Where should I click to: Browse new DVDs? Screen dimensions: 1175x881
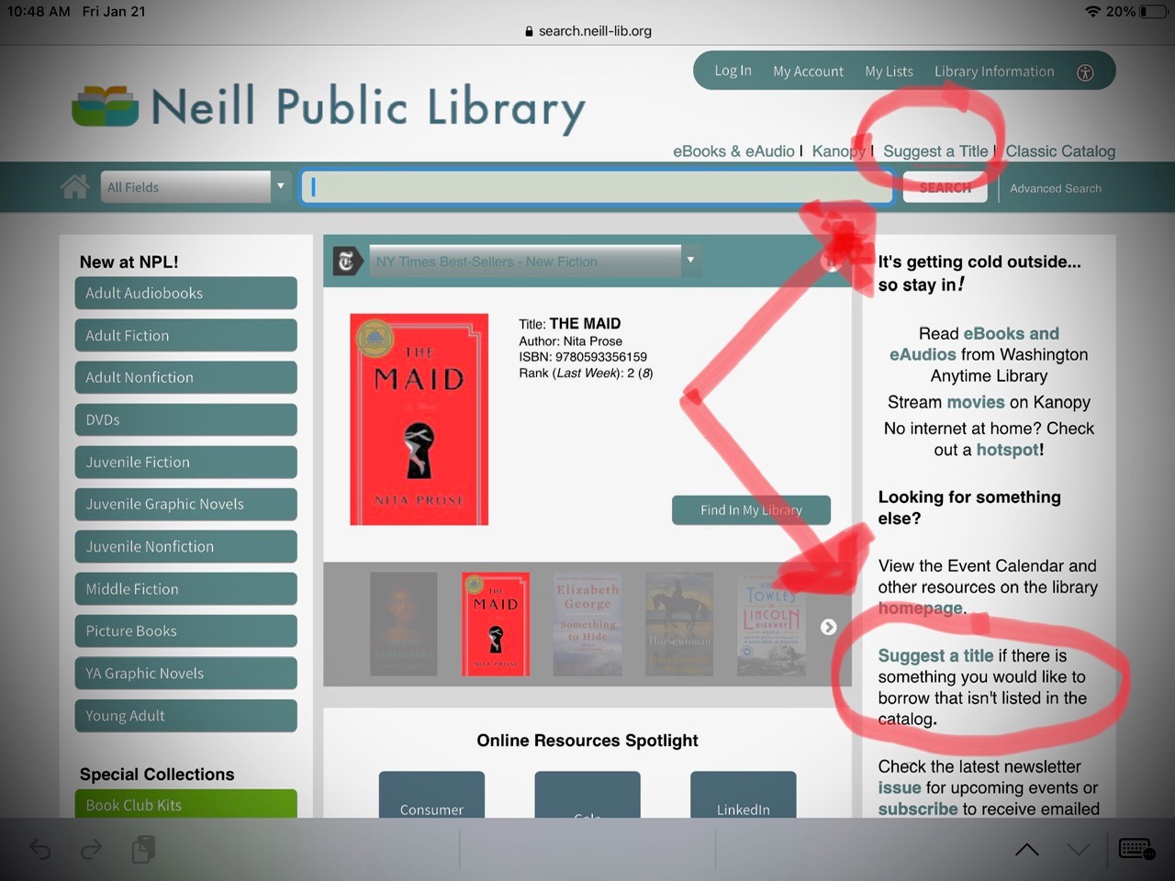point(185,420)
